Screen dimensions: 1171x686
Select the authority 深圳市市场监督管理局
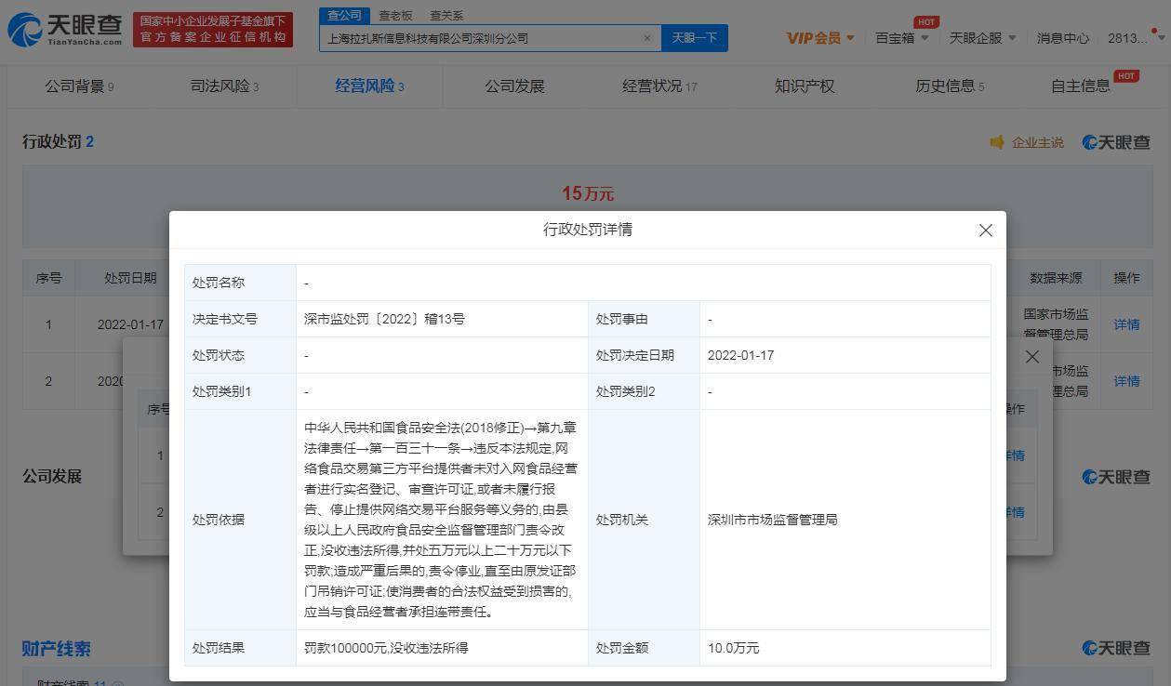772,520
